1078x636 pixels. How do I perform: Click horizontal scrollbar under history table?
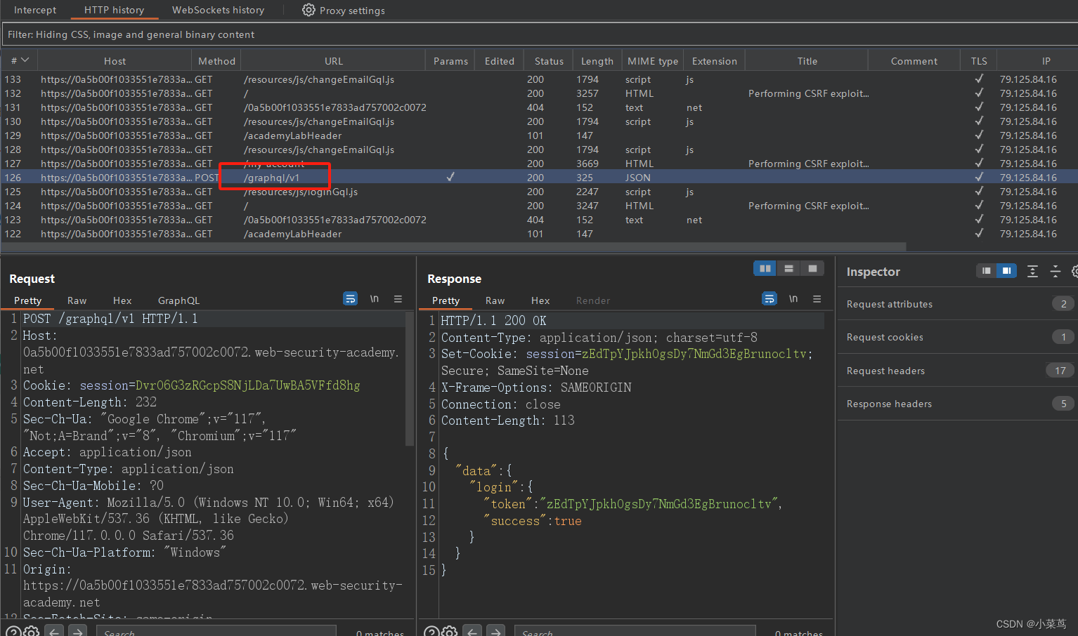453,247
